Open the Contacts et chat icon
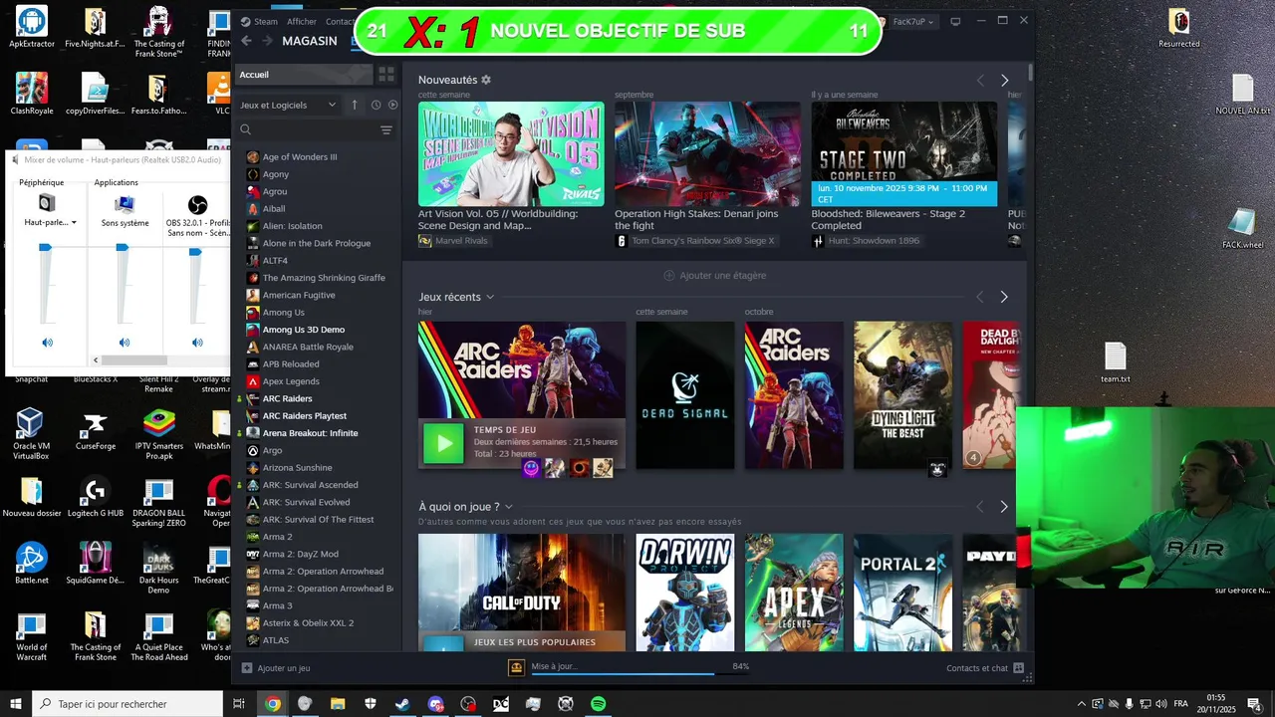This screenshot has width=1275, height=717. coord(1019,668)
